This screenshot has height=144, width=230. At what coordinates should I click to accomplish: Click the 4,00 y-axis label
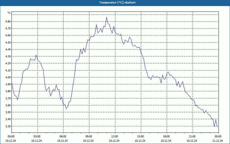8,77
